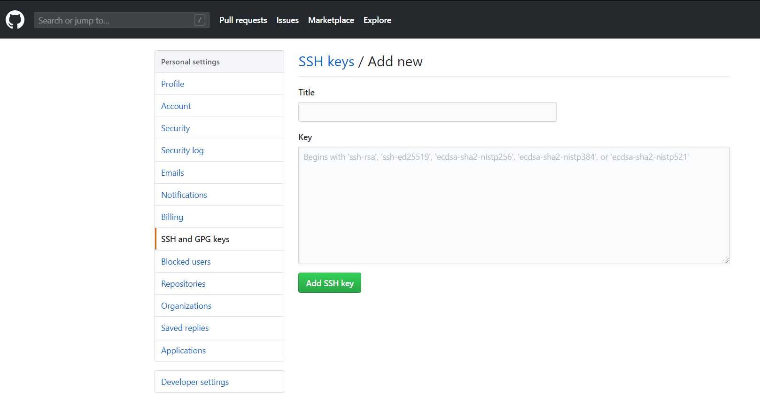The height and width of the screenshot is (407, 760).
Task: Go to Emails settings
Action: 219,172
